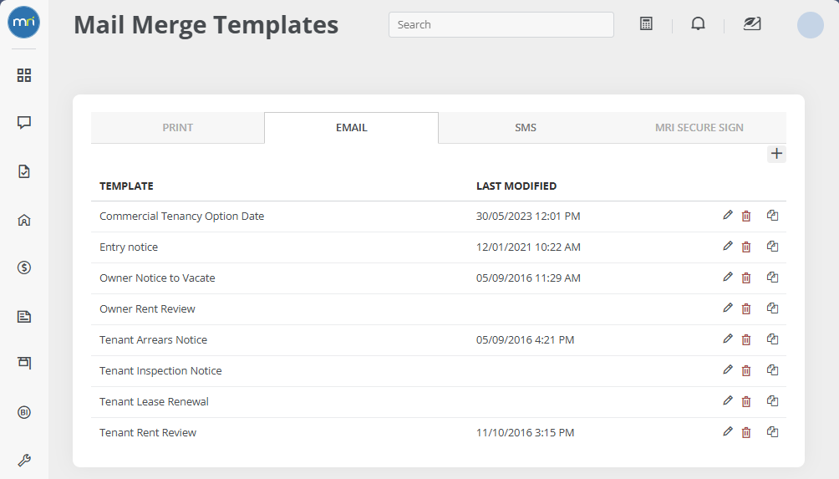Copy the Tenant Arrears Notice template
This screenshot has height=479, width=839.
coord(772,339)
